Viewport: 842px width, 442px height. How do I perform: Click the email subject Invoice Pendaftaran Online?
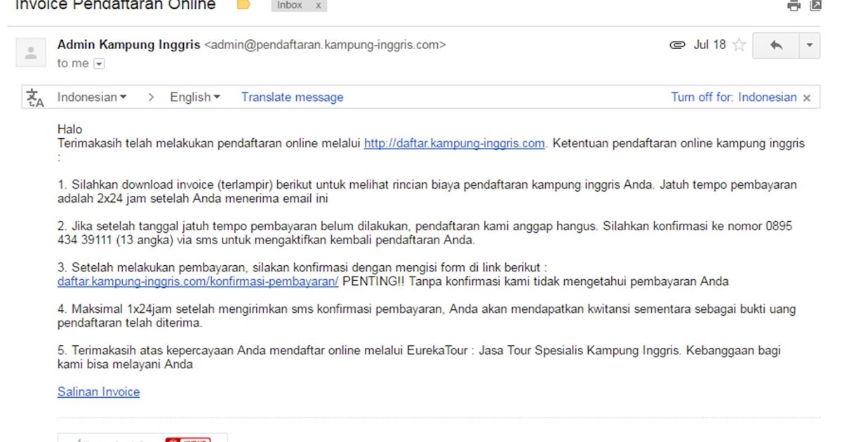click(115, 6)
